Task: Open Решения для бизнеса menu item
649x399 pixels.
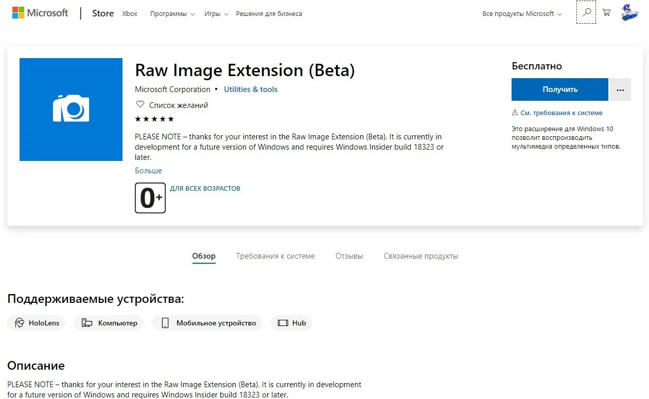Action: pyautogui.click(x=269, y=14)
